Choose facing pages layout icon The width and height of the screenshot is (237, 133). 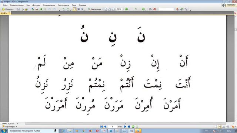click(224, 127)
